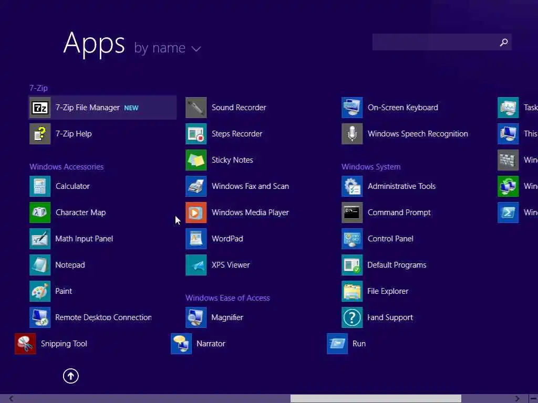Viewport: 538px width, 403px height.
Task: Open the XPS Viewer icon
Action: pyautogui.click(x=196, y=265)
